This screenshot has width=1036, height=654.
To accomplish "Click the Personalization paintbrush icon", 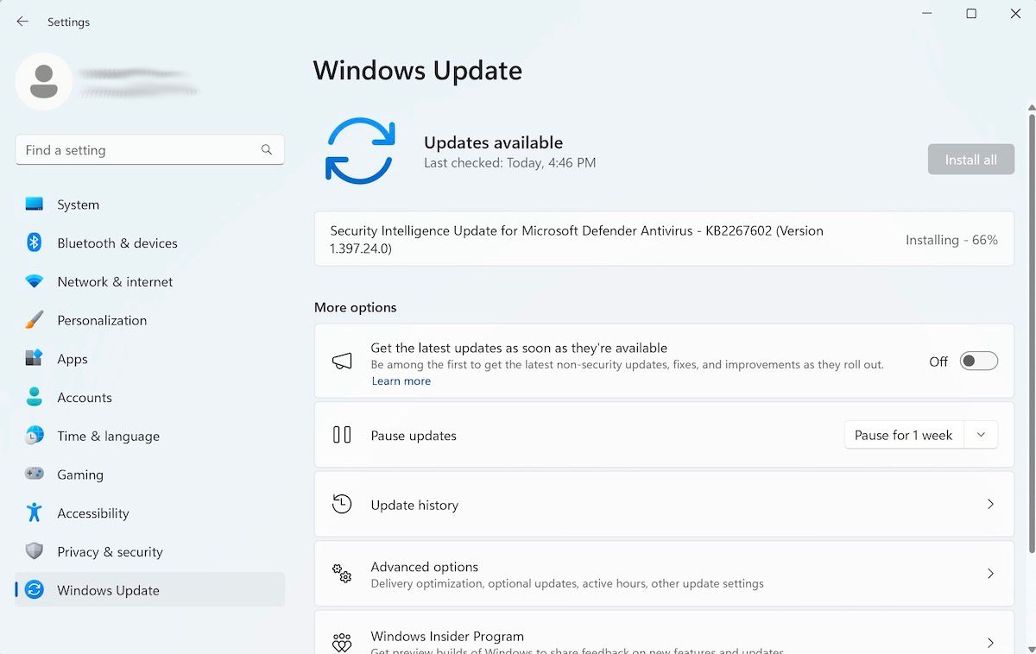I will (x=35, y=320).
